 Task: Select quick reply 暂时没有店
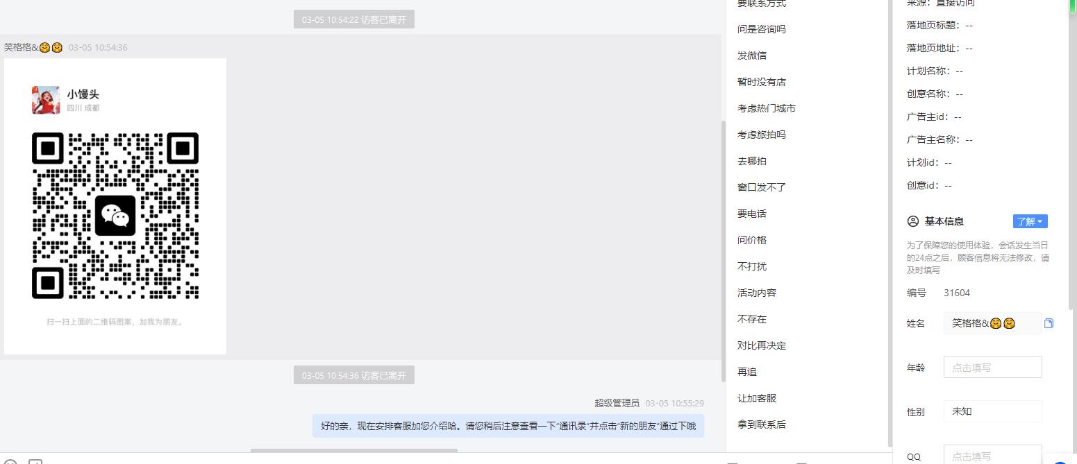tap(761, 82)
